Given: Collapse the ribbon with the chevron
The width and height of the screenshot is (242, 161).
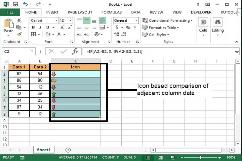Looking at the screenshot, I should [237, 42].
